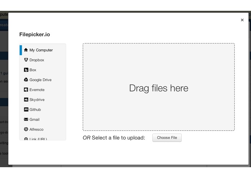Close the Filepicker.io dialog
Screen dimensions: 251x178
[242, 20]
